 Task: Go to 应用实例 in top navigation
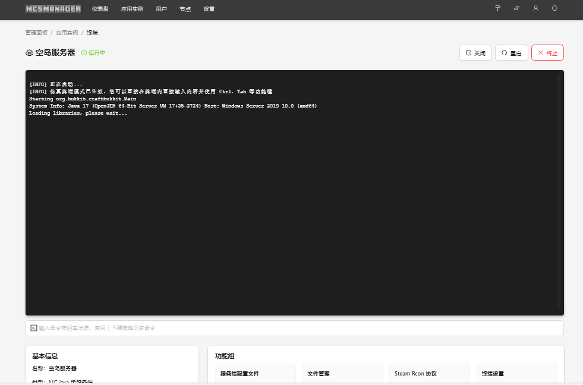[132, 9]
